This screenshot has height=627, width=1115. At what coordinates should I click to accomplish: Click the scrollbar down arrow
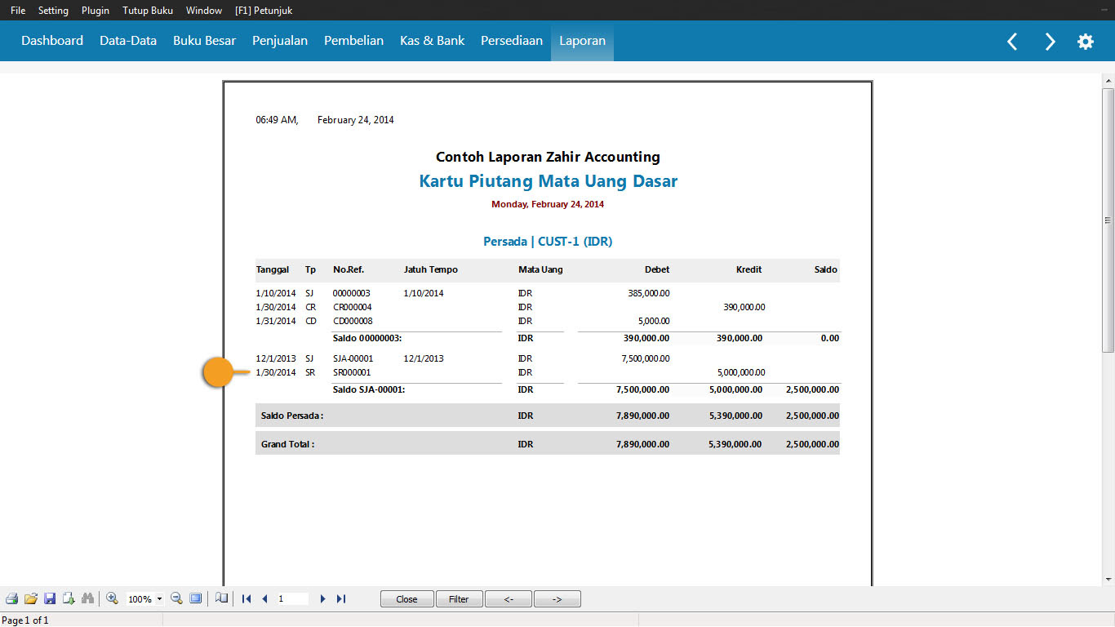(1108, 579)
